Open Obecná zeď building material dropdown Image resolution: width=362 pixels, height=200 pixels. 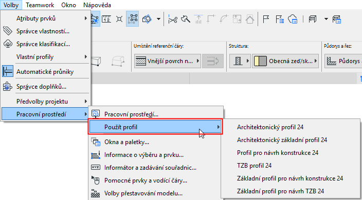[x=285, y=61]
